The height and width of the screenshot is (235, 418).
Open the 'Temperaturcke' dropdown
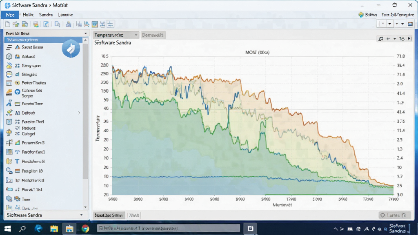[116, 35]
